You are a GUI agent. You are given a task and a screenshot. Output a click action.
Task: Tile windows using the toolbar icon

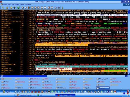point(56,8)
